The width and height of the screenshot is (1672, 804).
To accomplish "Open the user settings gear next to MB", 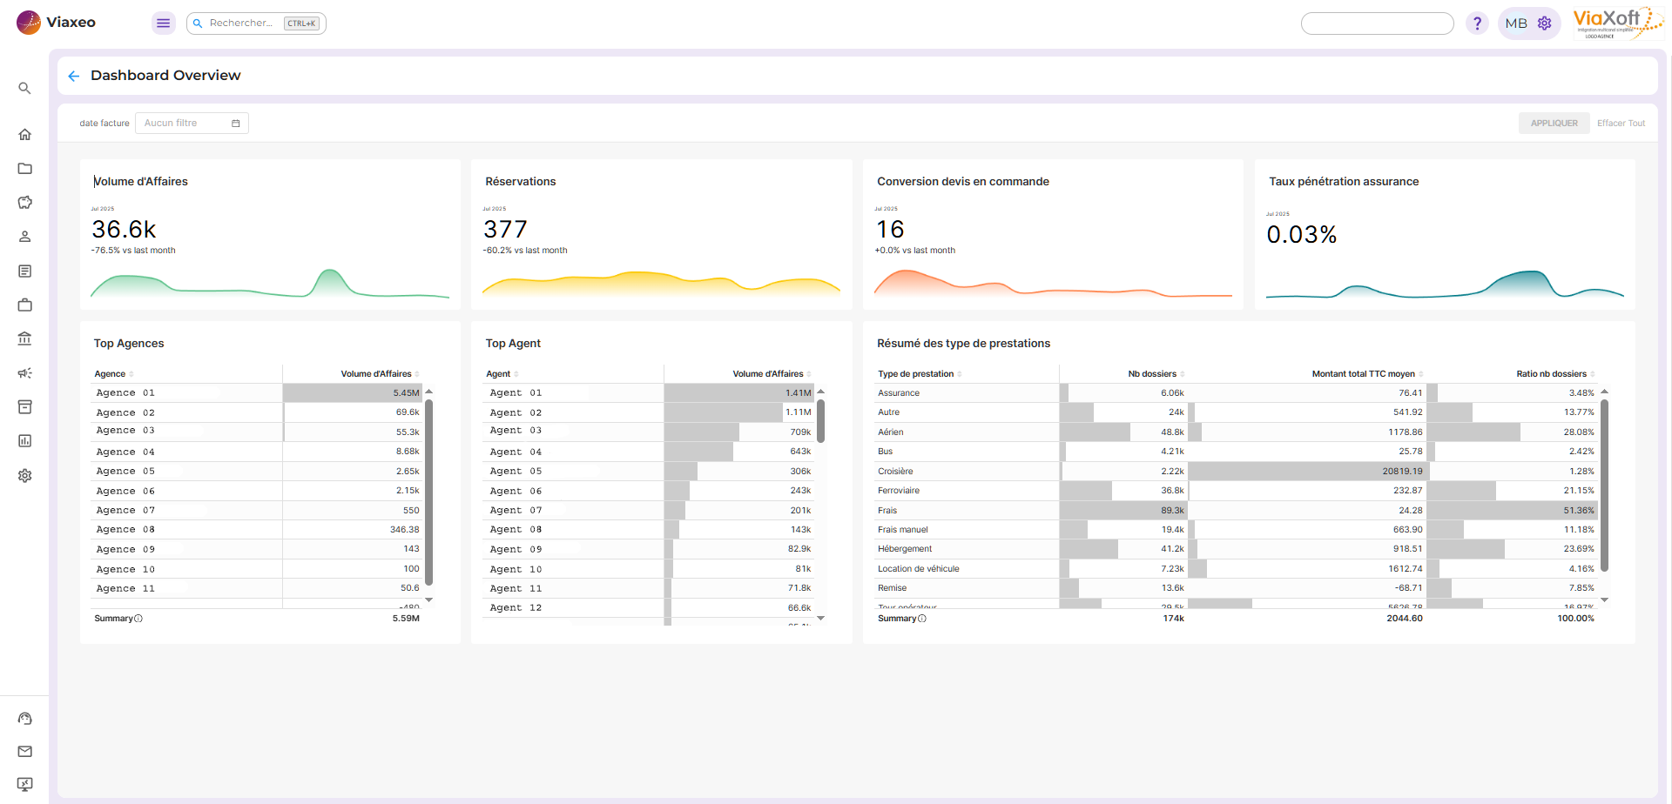I will pyautogui.click(x=1545, y=23).
